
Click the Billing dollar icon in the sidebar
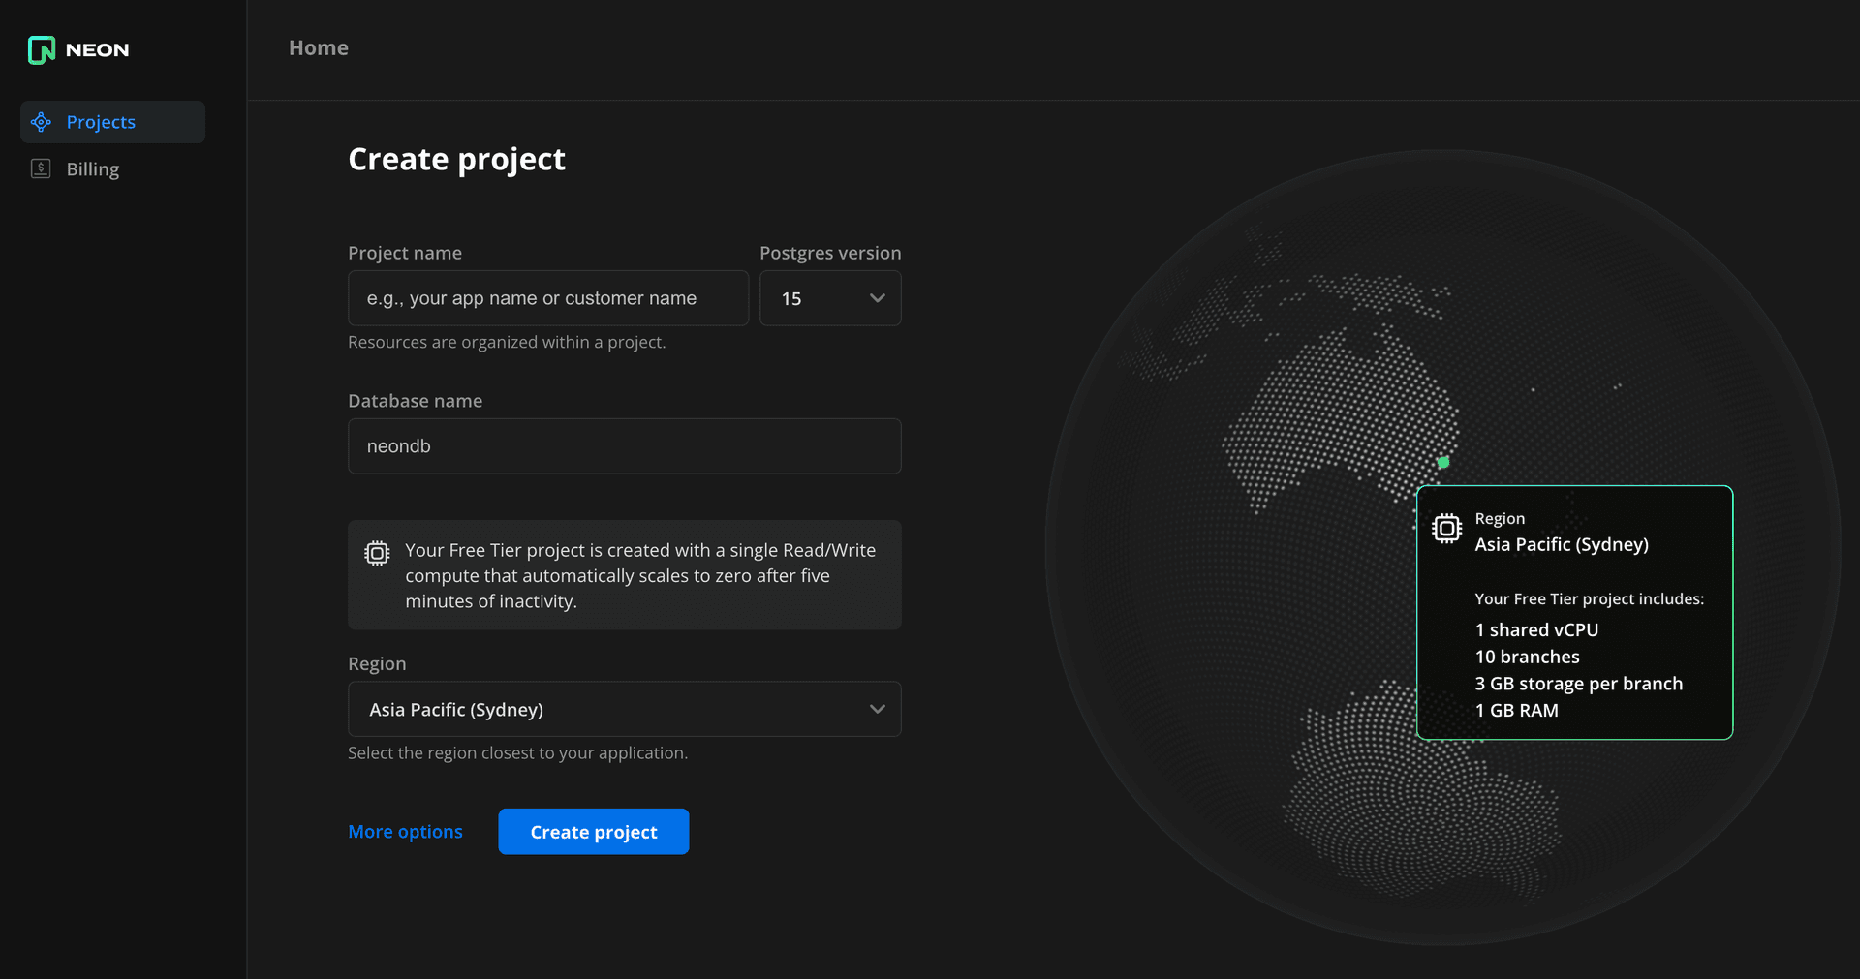[41, 168]
